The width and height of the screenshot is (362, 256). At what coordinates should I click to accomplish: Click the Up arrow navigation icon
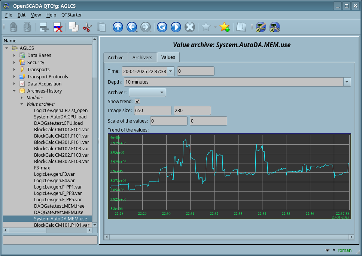[118, 27]
